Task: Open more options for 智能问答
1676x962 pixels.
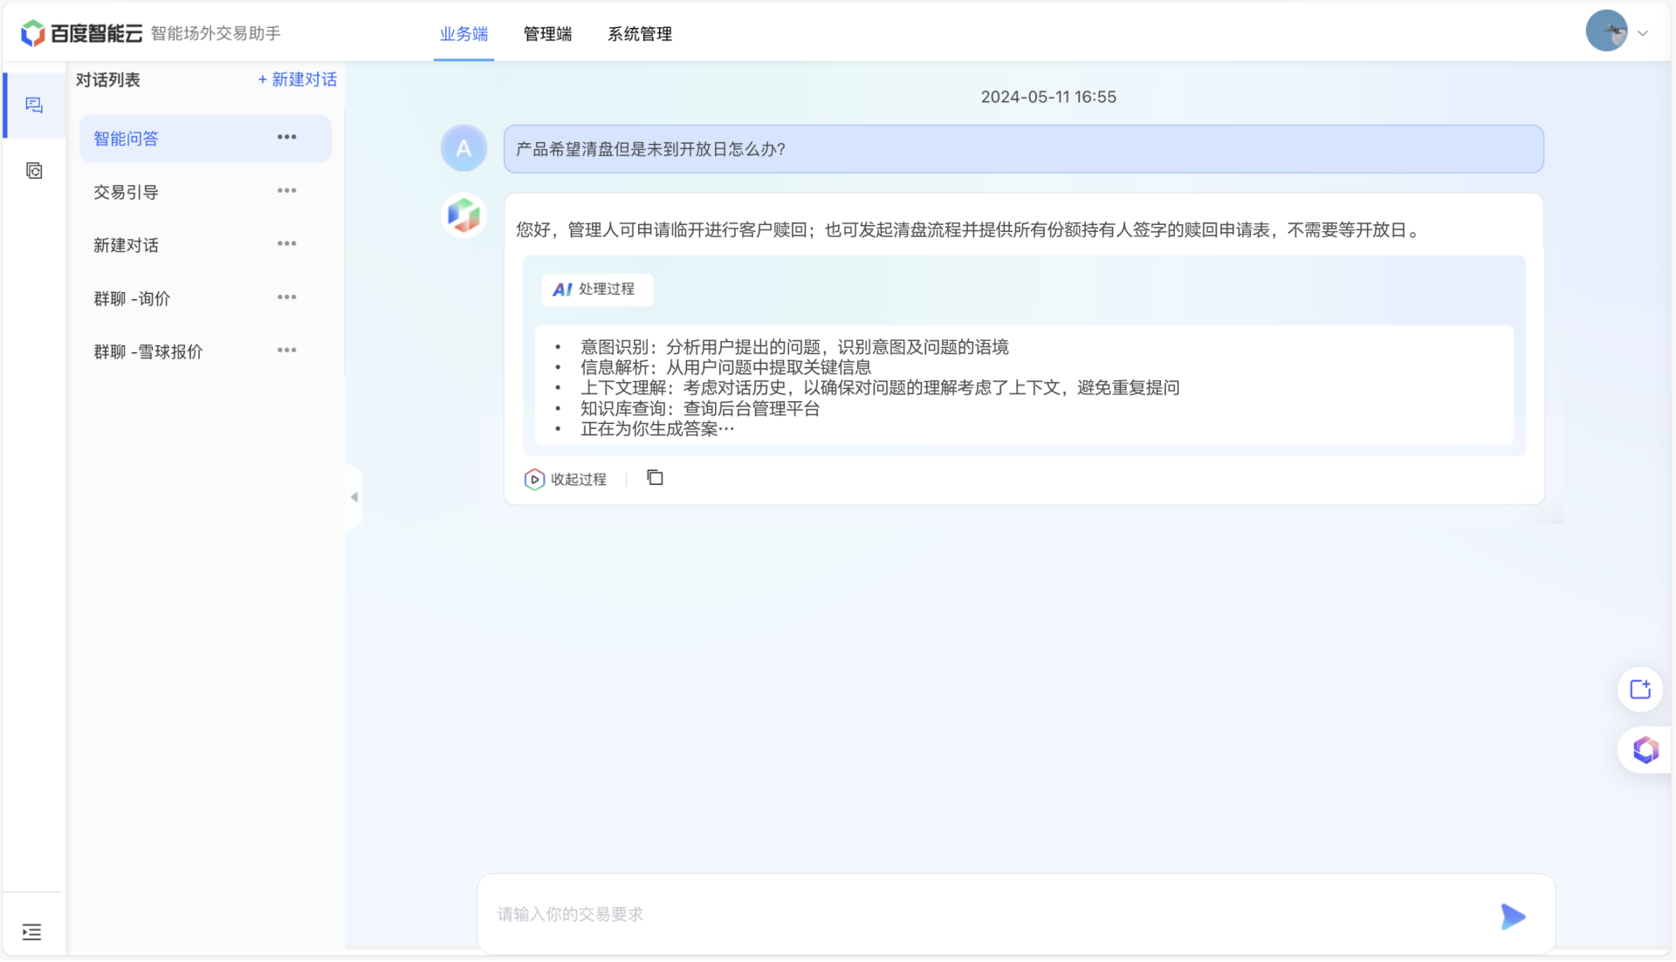Action: click(287, 138)
